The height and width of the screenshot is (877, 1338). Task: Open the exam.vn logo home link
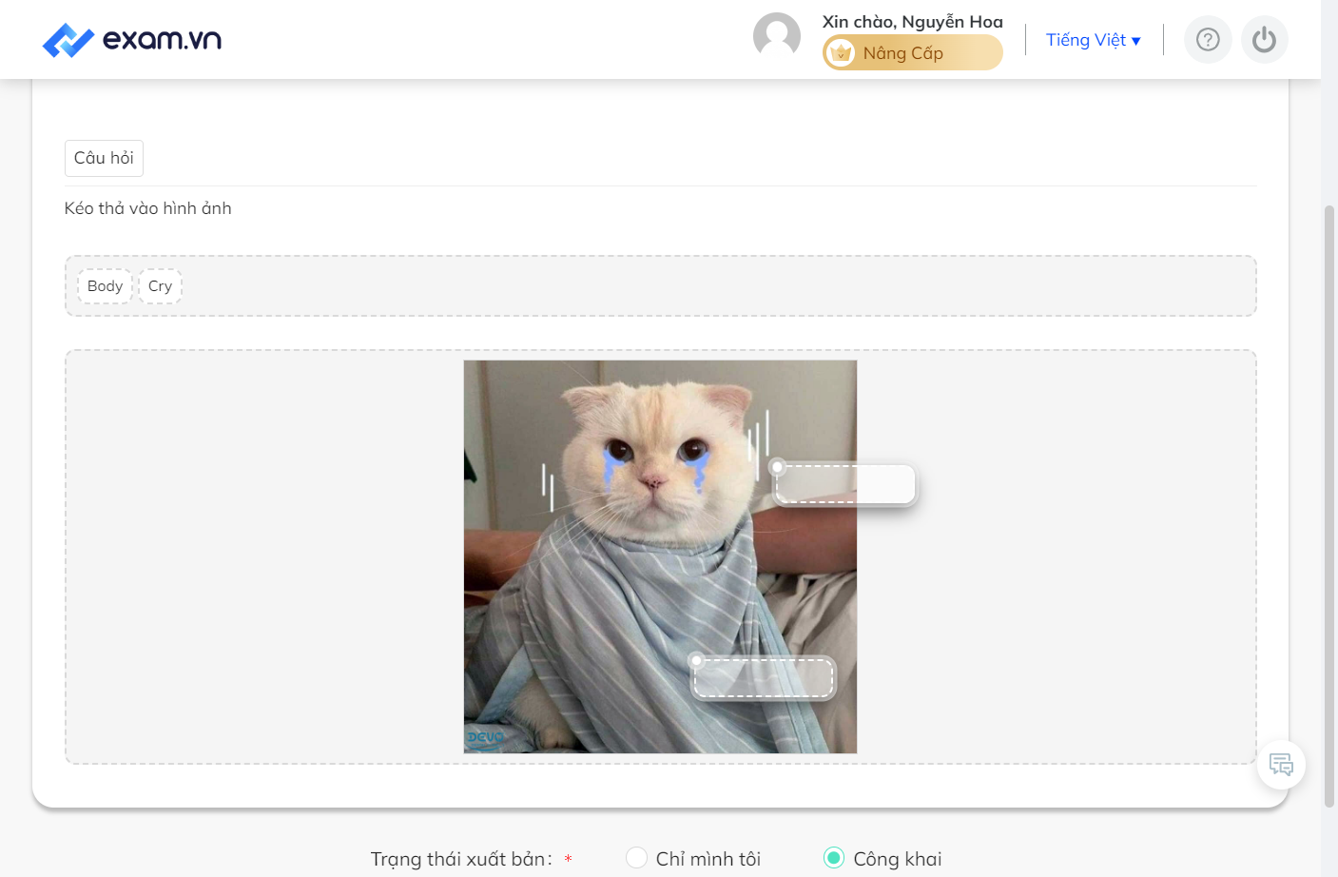click(x=132, y=40)
